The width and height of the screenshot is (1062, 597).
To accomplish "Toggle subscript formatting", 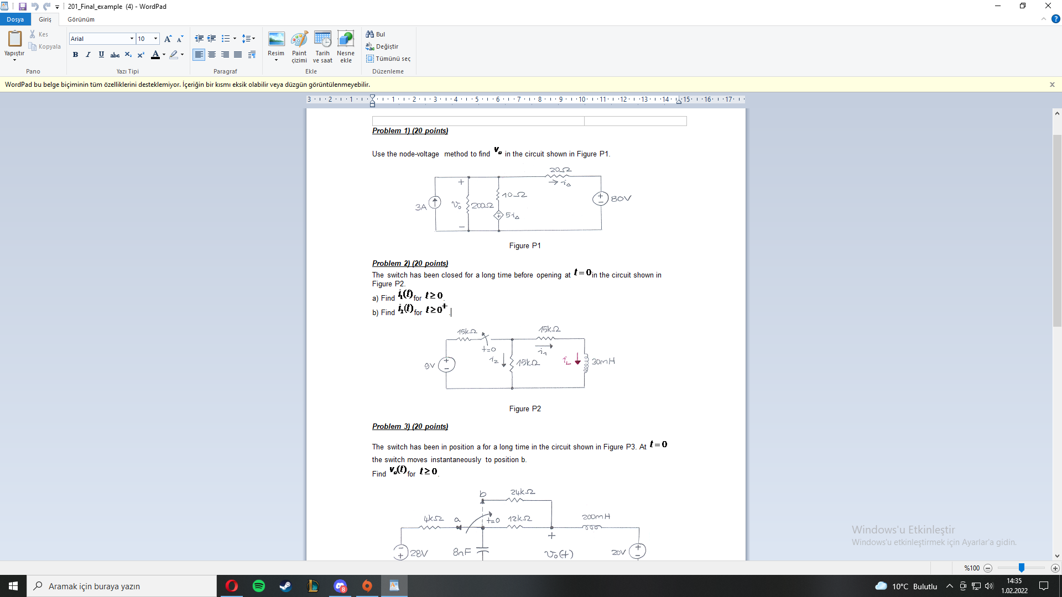I will click(128, 55).
